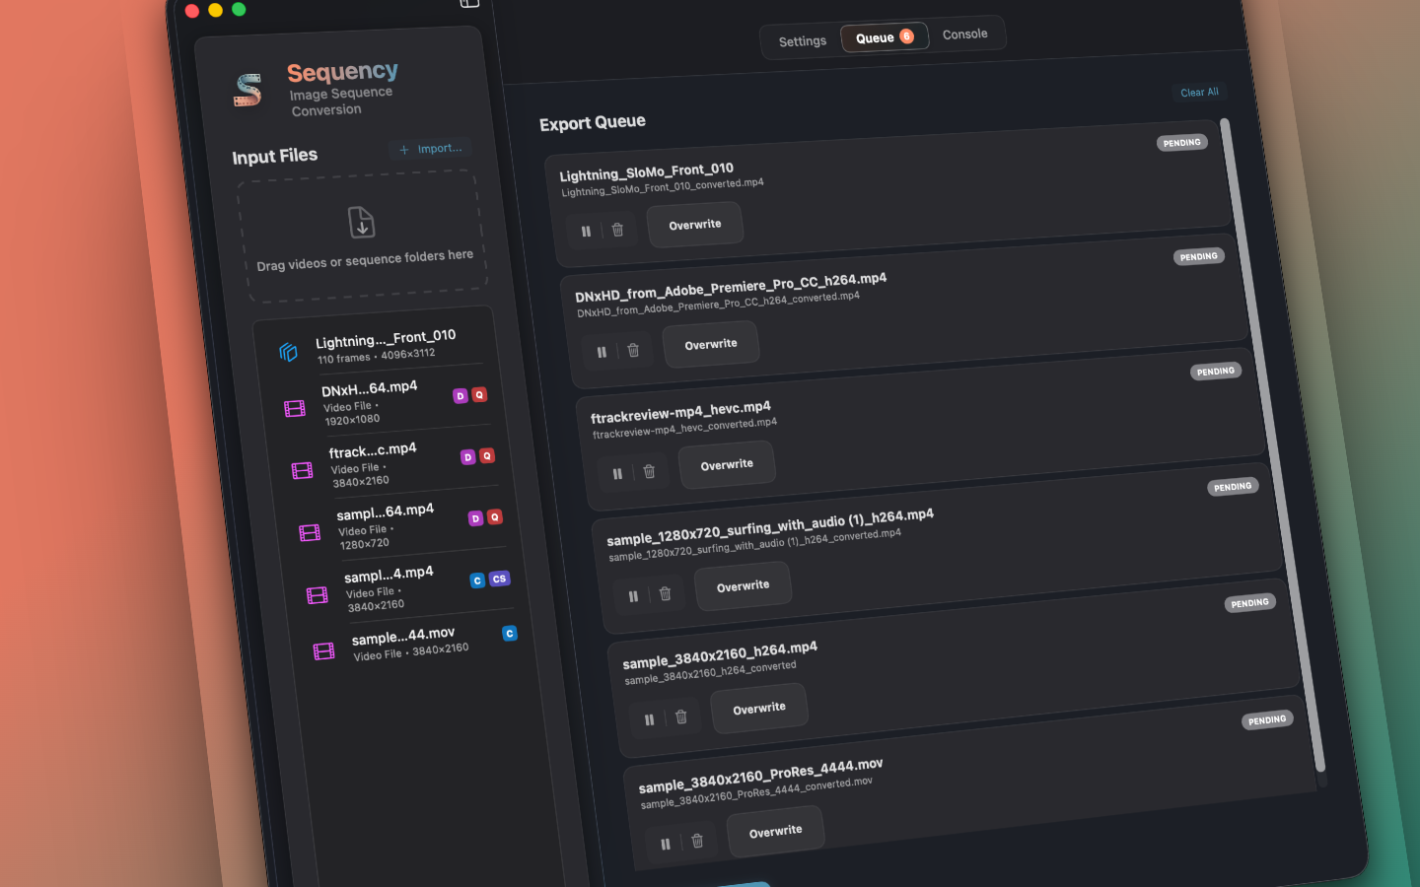Click the D badge on sampl...64.mp4
The height and width of the screenshot is (887, 1420).
[475, 518]
